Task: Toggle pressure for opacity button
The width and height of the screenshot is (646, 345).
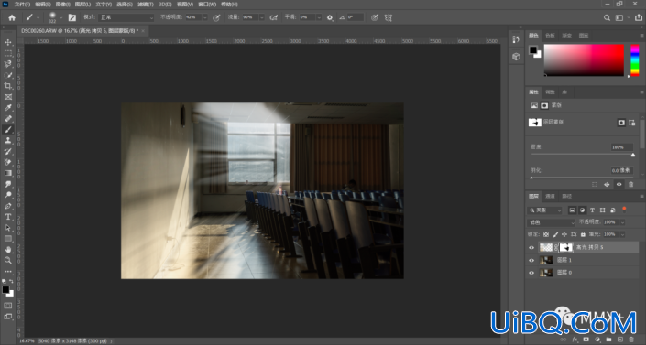Action: 216,17
